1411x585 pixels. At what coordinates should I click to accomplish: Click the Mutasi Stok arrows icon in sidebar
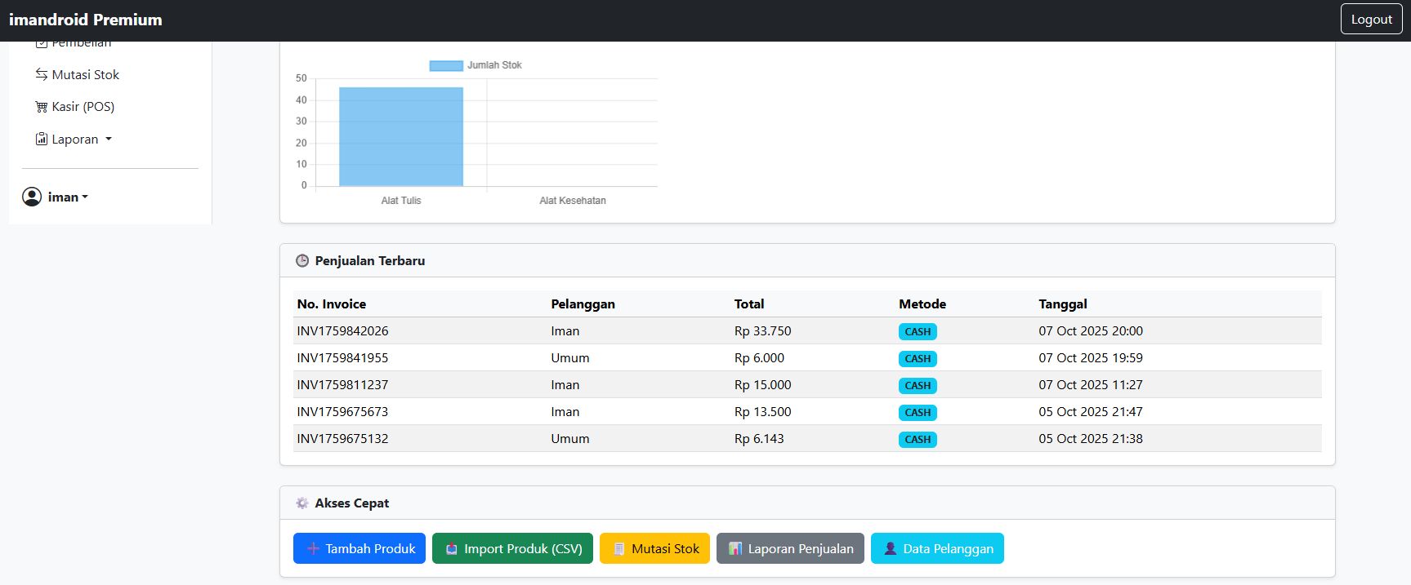(x=42, y=74)
